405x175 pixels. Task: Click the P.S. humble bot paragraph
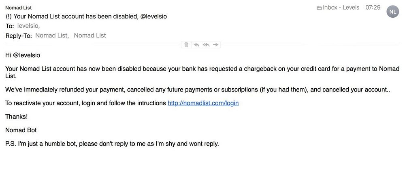click(x=112, y=144)
